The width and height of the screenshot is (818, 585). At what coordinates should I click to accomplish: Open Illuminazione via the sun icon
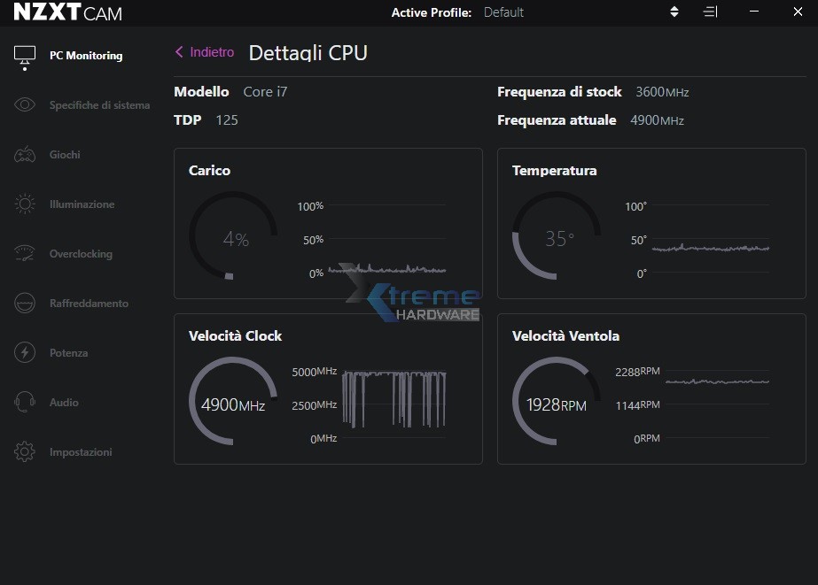pyautogui.click(x=25, y=204)
